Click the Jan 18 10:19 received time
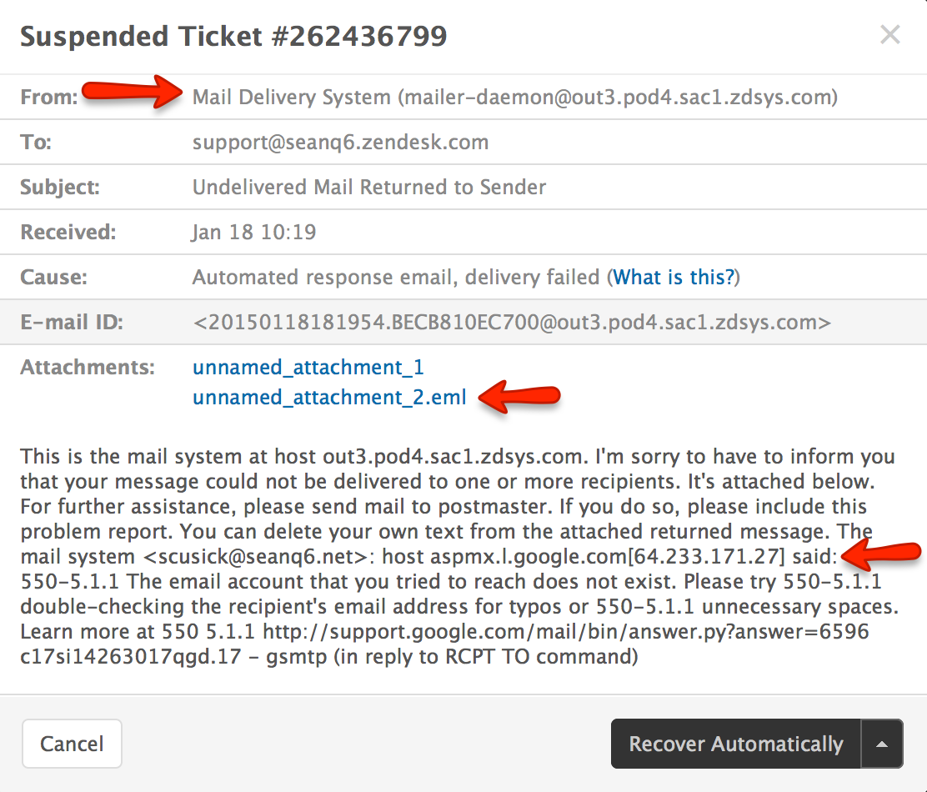 coord(254,232)
